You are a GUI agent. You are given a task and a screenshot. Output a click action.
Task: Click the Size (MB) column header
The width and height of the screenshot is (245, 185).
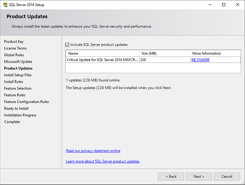(x=164, y=53)
